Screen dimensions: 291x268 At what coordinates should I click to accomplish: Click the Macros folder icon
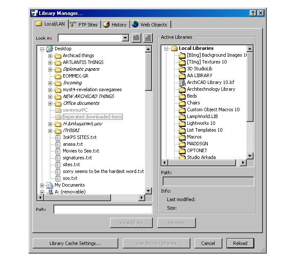pyautogui.click(x=182, y=137)
